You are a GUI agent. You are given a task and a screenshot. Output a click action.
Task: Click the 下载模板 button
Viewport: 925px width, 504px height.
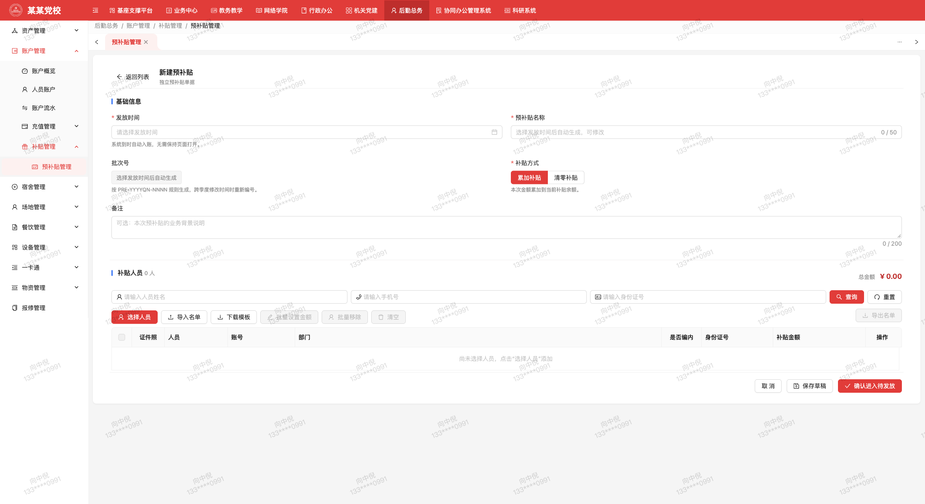tap(234, 317)
